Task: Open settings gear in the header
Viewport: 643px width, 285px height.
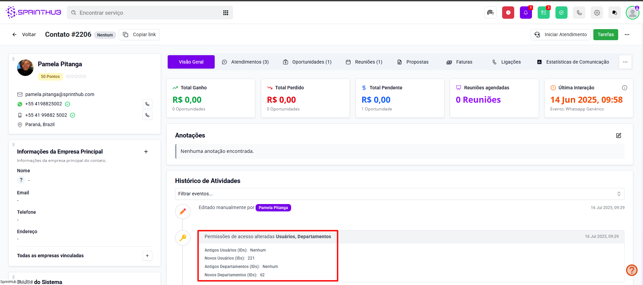Action: (x=597, y=13)
